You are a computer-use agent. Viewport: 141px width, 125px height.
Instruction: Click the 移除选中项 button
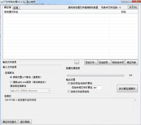(x=118, y=62)
